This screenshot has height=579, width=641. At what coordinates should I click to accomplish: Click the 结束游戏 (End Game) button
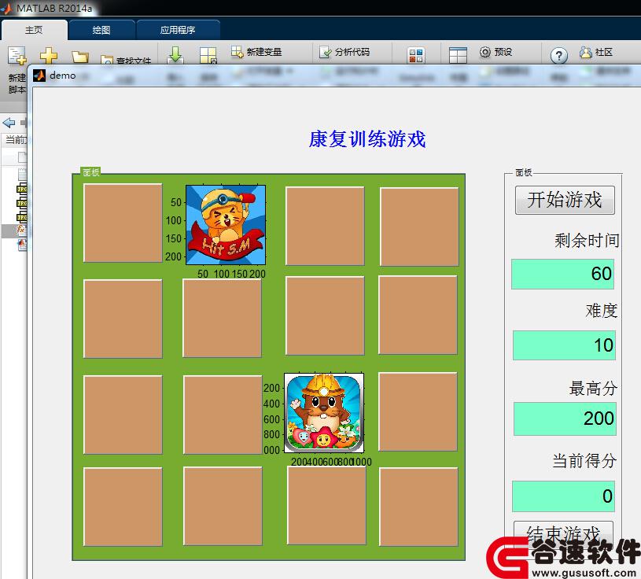tap(563, 534)
